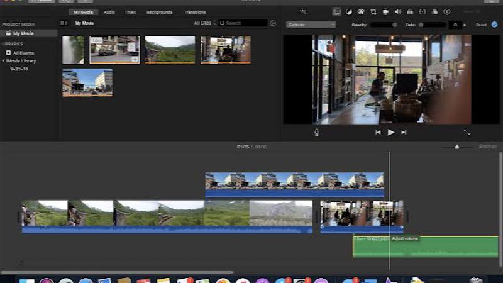Viewport: 503px width, 283px height.
Task: Select the waterfall clip thumbnail
Action: (x=73, y=50)
